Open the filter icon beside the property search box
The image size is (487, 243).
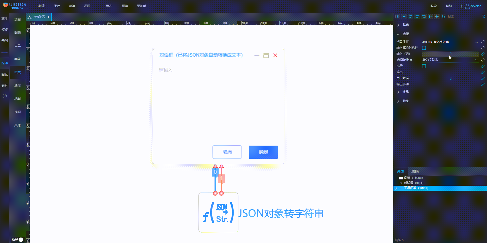(484, 16)
